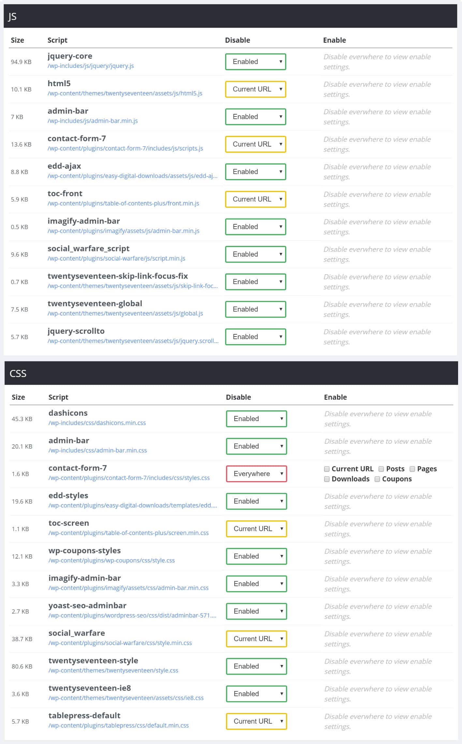Open the jquery-core Enabled dropdown

click(x=256, y=61)
